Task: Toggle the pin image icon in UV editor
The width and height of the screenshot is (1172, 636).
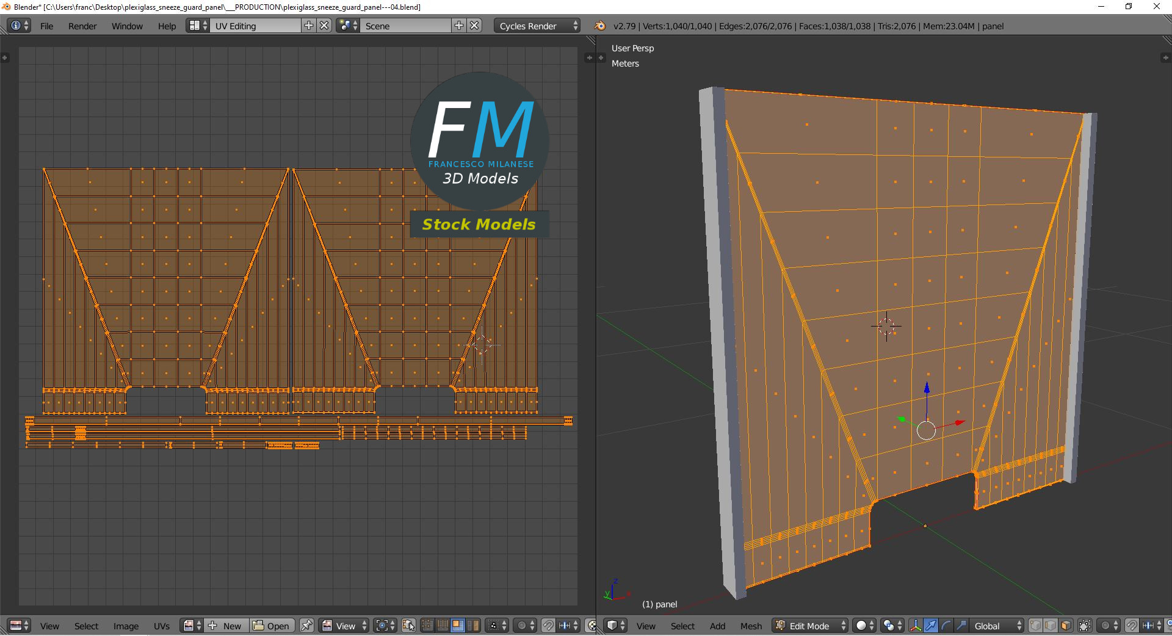Action: [x=306, y=626]
